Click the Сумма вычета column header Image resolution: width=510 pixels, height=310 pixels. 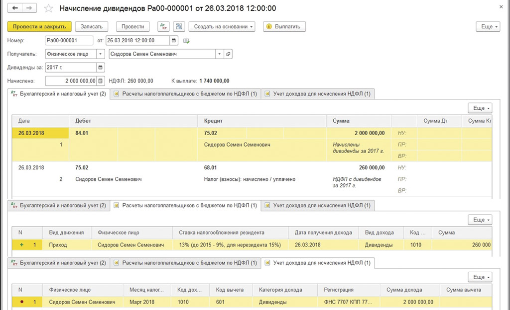pyautogui.click(x=466, y=290)
